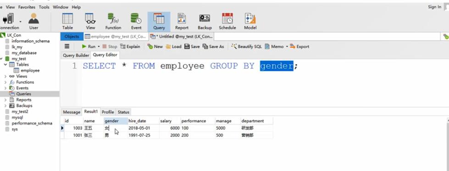Select the my_test2 database

tap(20, 111)
